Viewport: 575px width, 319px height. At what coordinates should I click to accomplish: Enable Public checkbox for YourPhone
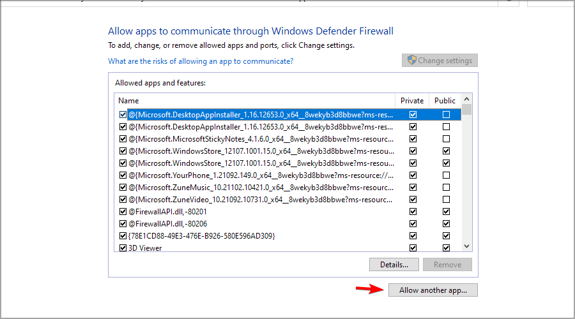coord(446,175)
